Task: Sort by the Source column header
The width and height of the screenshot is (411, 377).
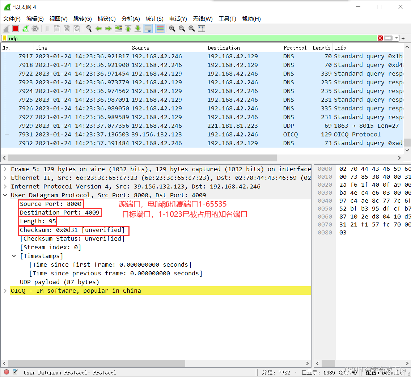Action: pos(168,48)
